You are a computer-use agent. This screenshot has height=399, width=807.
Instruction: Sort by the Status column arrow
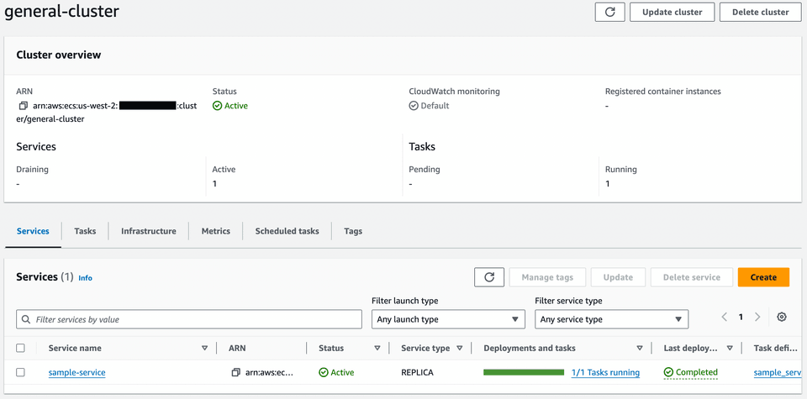(377, 348)
